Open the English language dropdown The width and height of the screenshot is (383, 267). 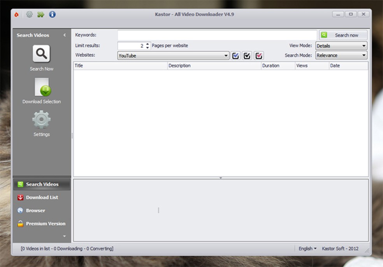tap(307, 248)
